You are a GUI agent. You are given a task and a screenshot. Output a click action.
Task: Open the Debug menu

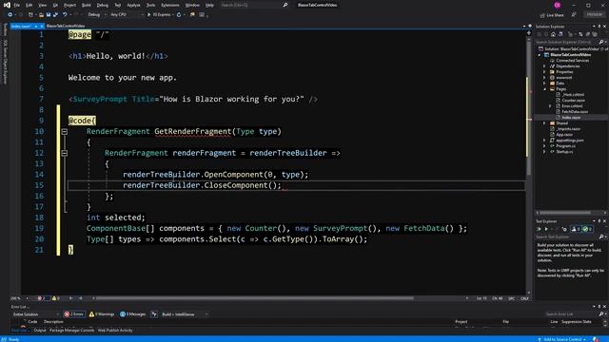point(103,5)
